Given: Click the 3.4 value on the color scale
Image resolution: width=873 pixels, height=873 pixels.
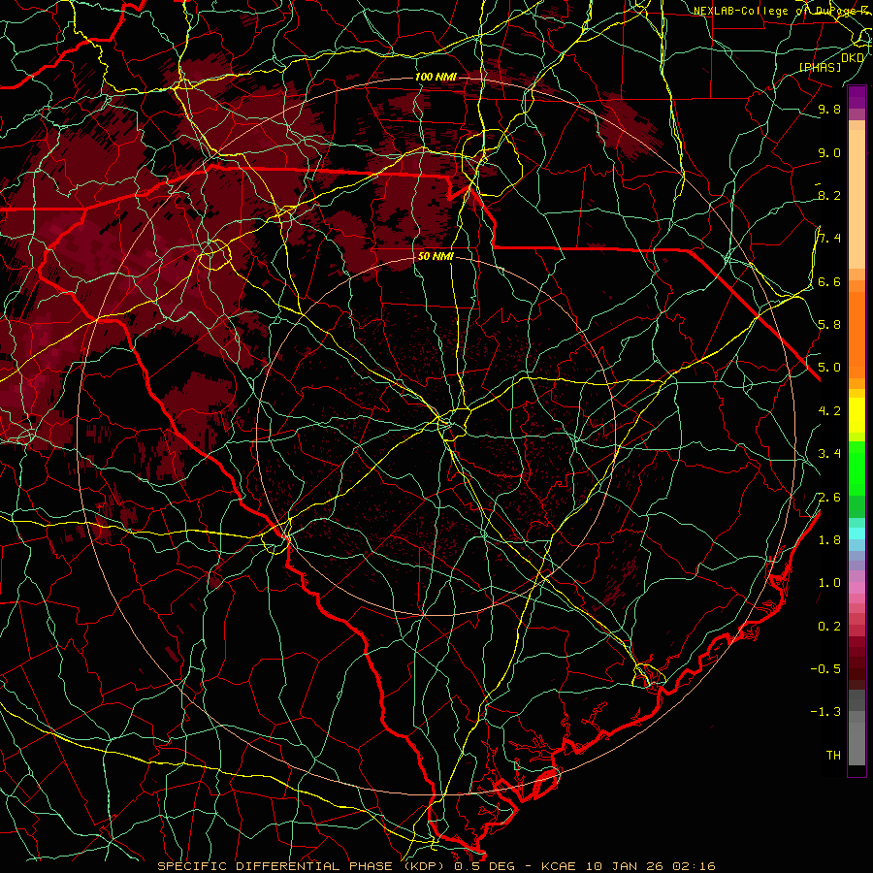Looking at the screenshot, I should point(829,454).
